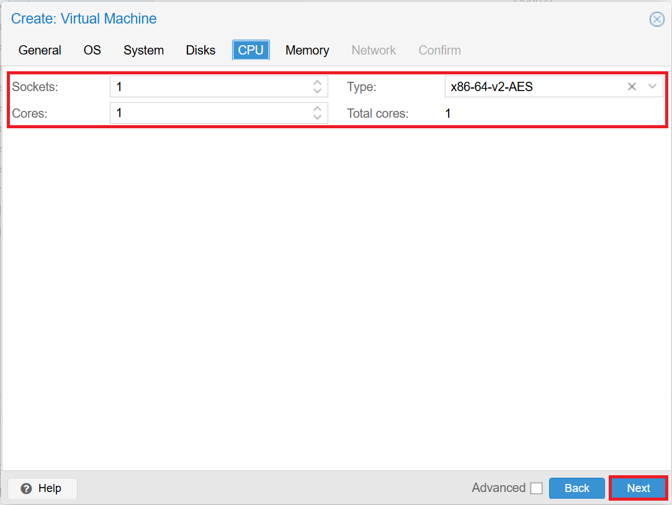Select the OS tab
The width and height of the screenshot is (672, 505).
click(92, 50)
